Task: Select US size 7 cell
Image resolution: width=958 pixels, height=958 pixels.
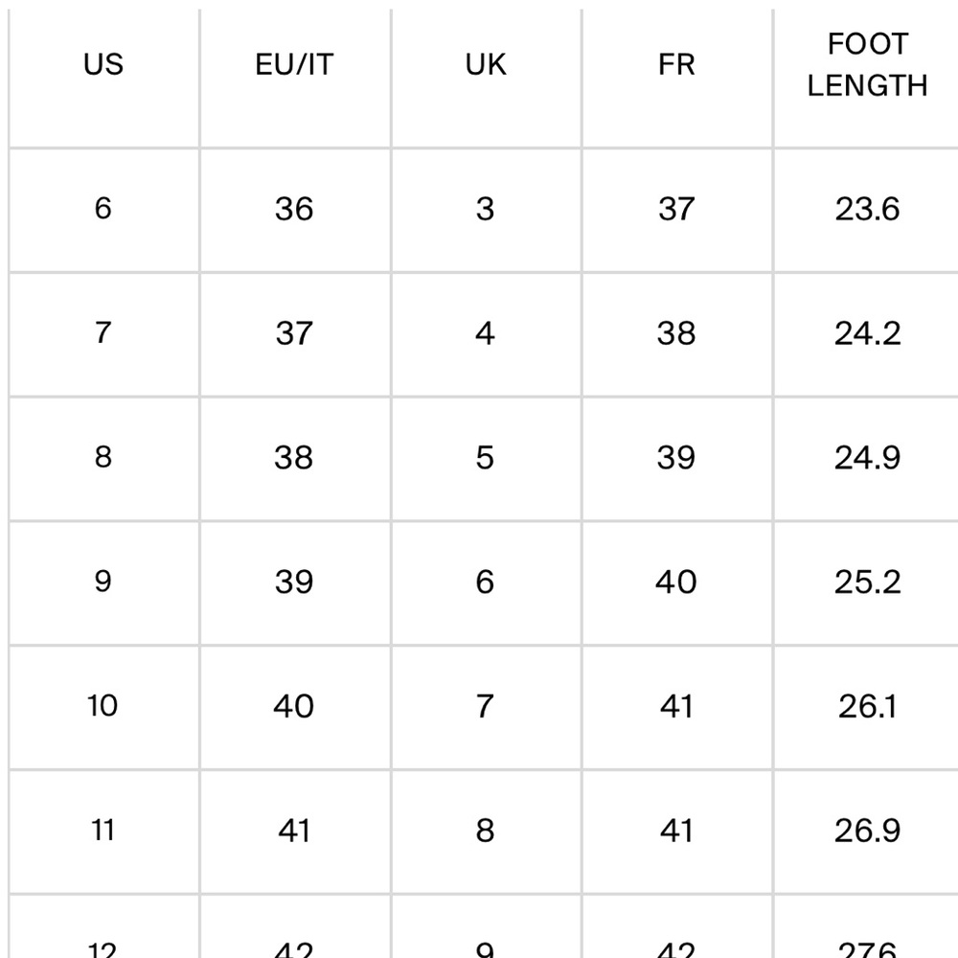Action: click(103, 334)
